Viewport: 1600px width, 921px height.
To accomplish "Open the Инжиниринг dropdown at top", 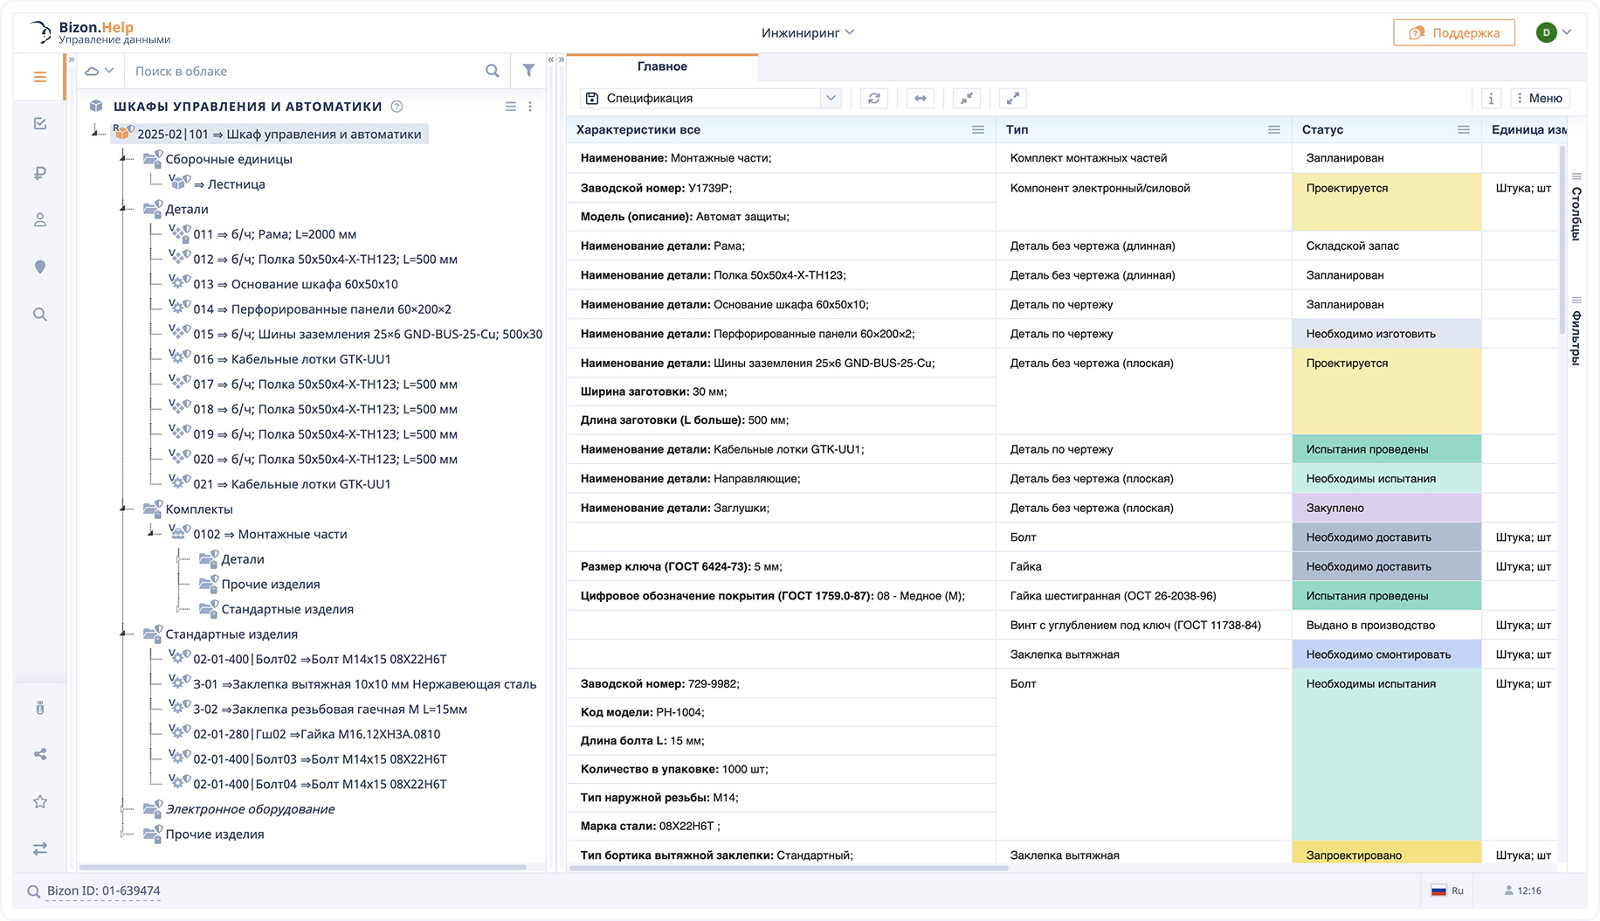I will coord(807,33).
